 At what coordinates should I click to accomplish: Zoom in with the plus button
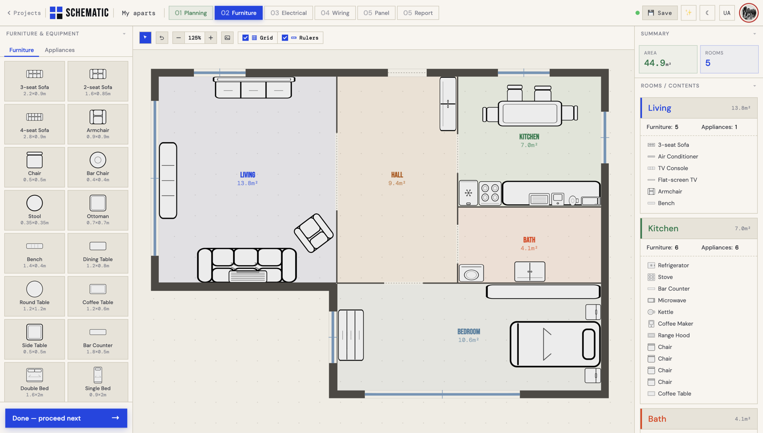click(211, 38)
